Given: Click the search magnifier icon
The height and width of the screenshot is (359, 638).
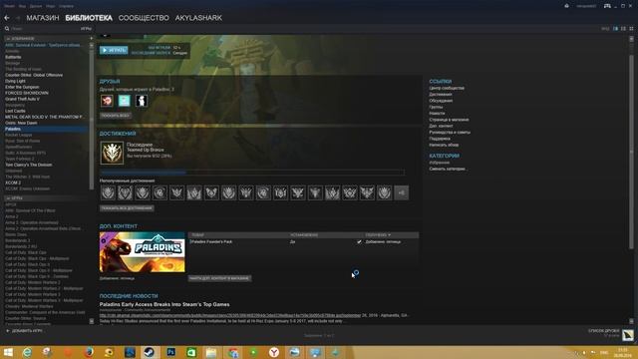Looking at the screenshot, I should [x=7, y=29].
